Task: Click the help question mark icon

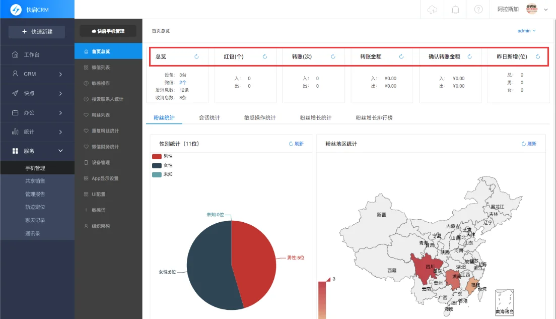Action: [478, 9]
